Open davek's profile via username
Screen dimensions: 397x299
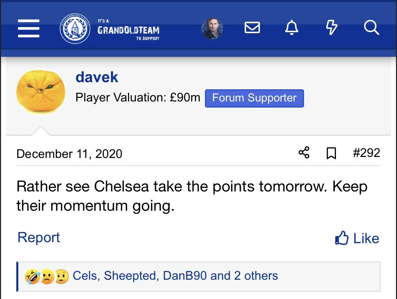click(x=97, y=77)
